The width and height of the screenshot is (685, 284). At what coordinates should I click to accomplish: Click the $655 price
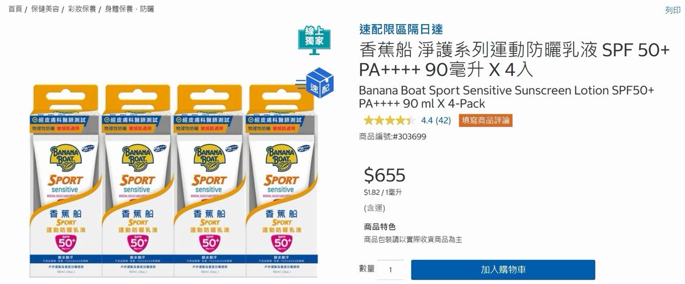[x=384, y=174]
